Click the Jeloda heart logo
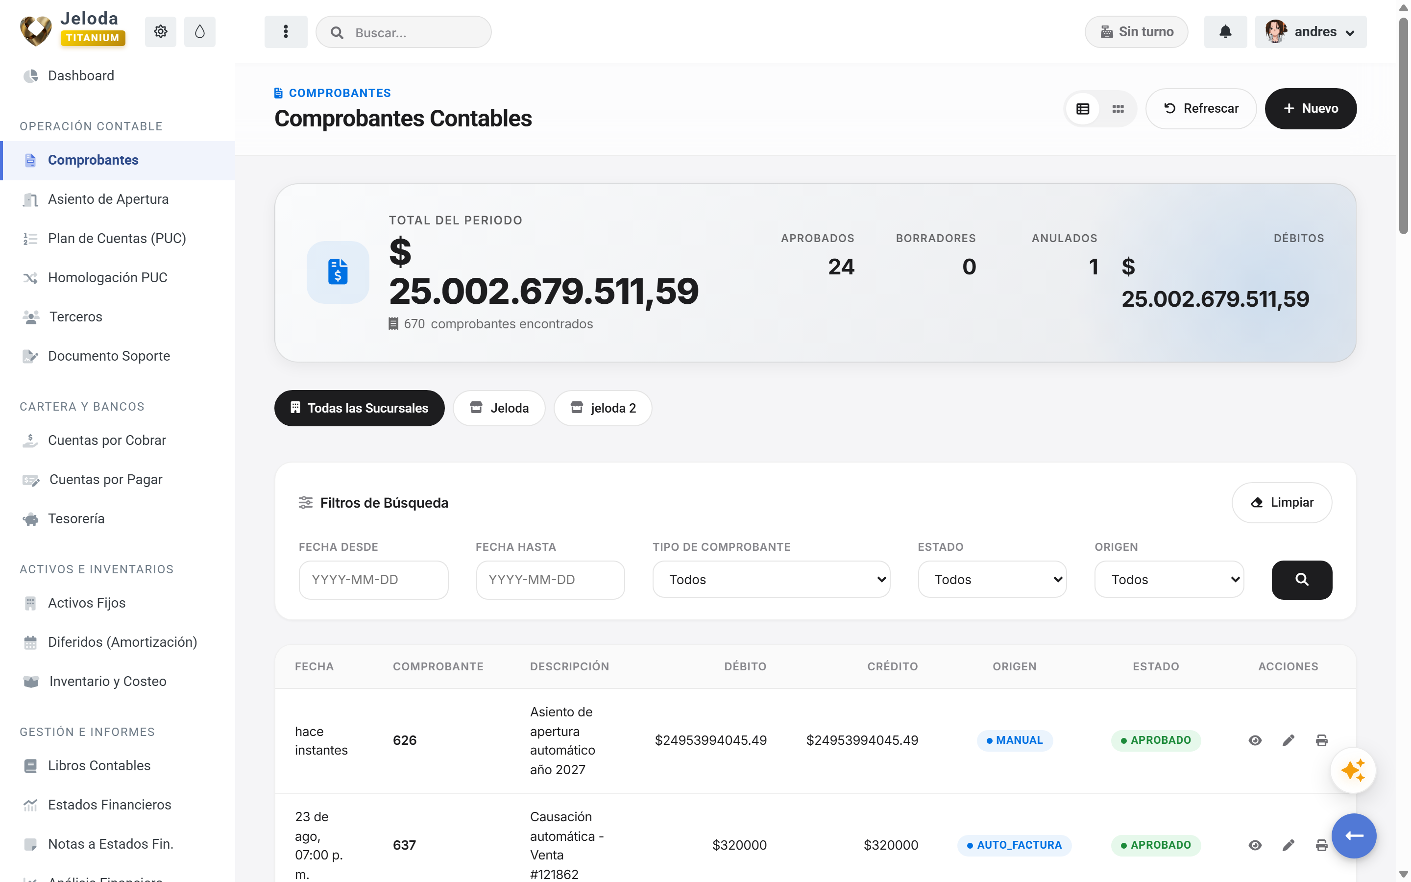1411x882 pixels. coord(36,30)
